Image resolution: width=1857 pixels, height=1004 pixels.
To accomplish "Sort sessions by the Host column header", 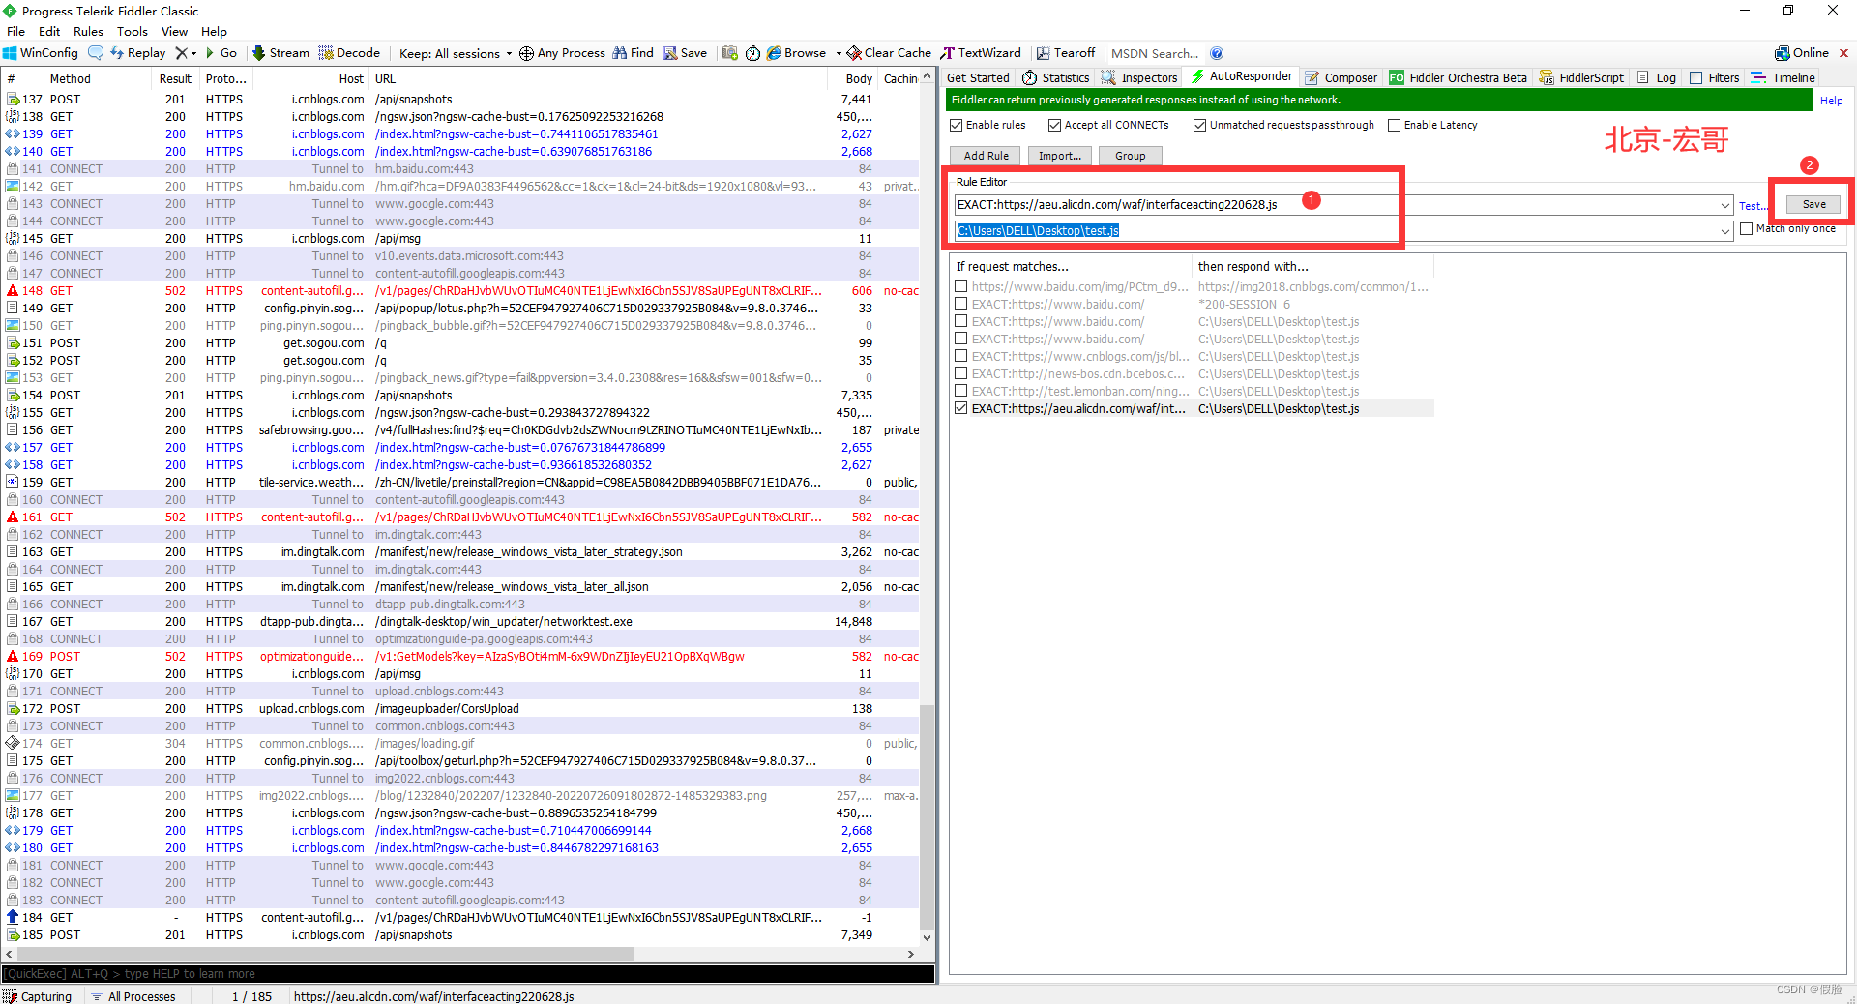I will coord(311,79).
